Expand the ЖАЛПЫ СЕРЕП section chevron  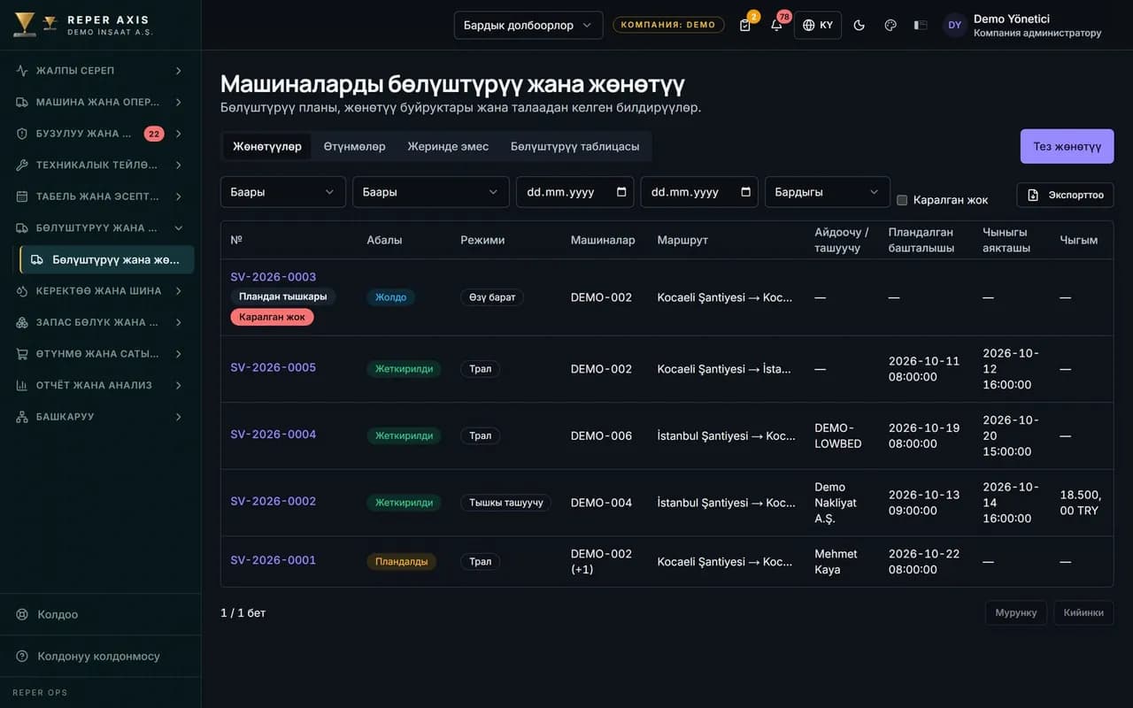pyautogui.click(x=179, y=71)
